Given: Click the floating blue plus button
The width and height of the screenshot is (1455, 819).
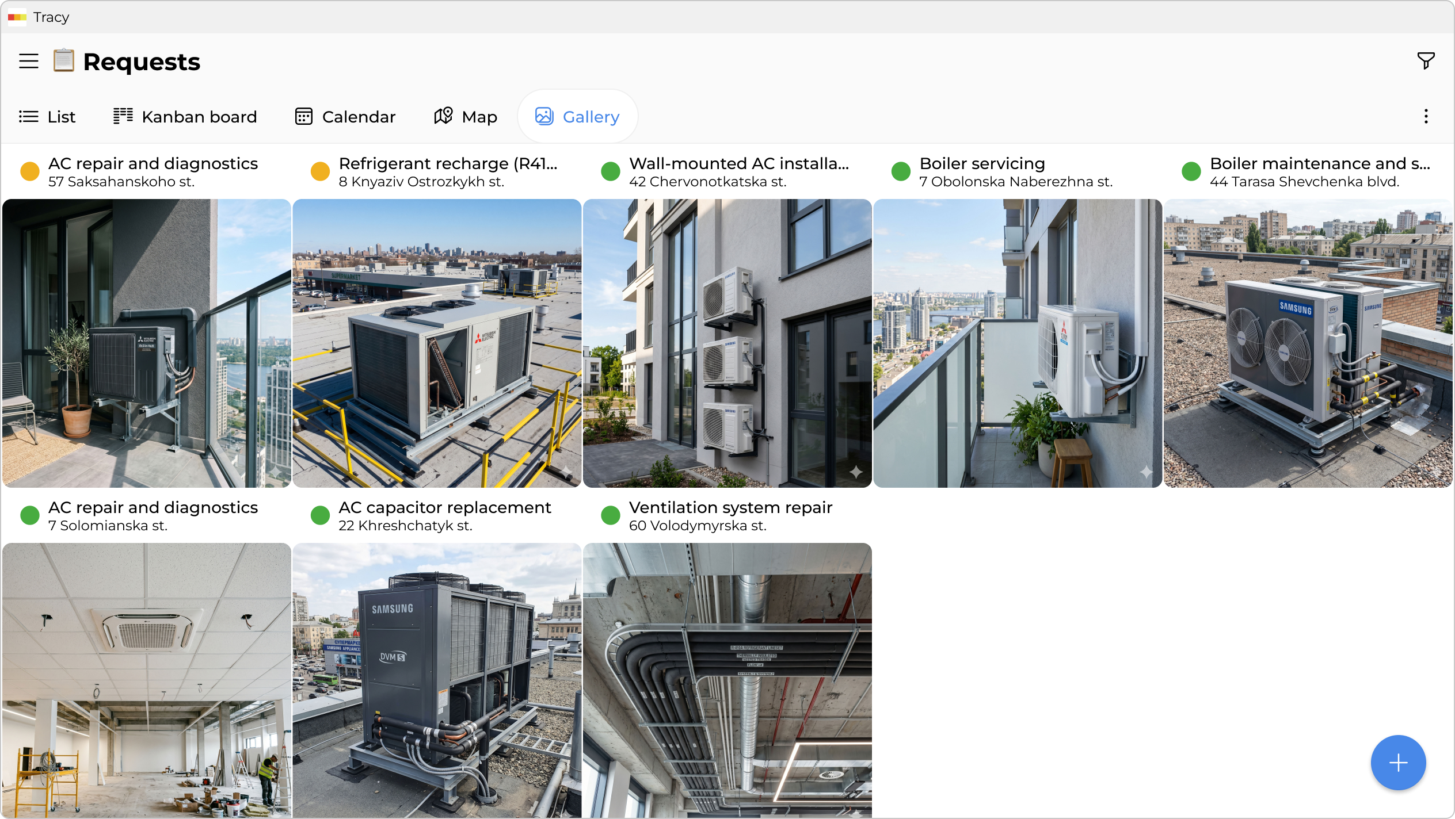Looking at the screenshot, I should click(x=1399, y=763).
